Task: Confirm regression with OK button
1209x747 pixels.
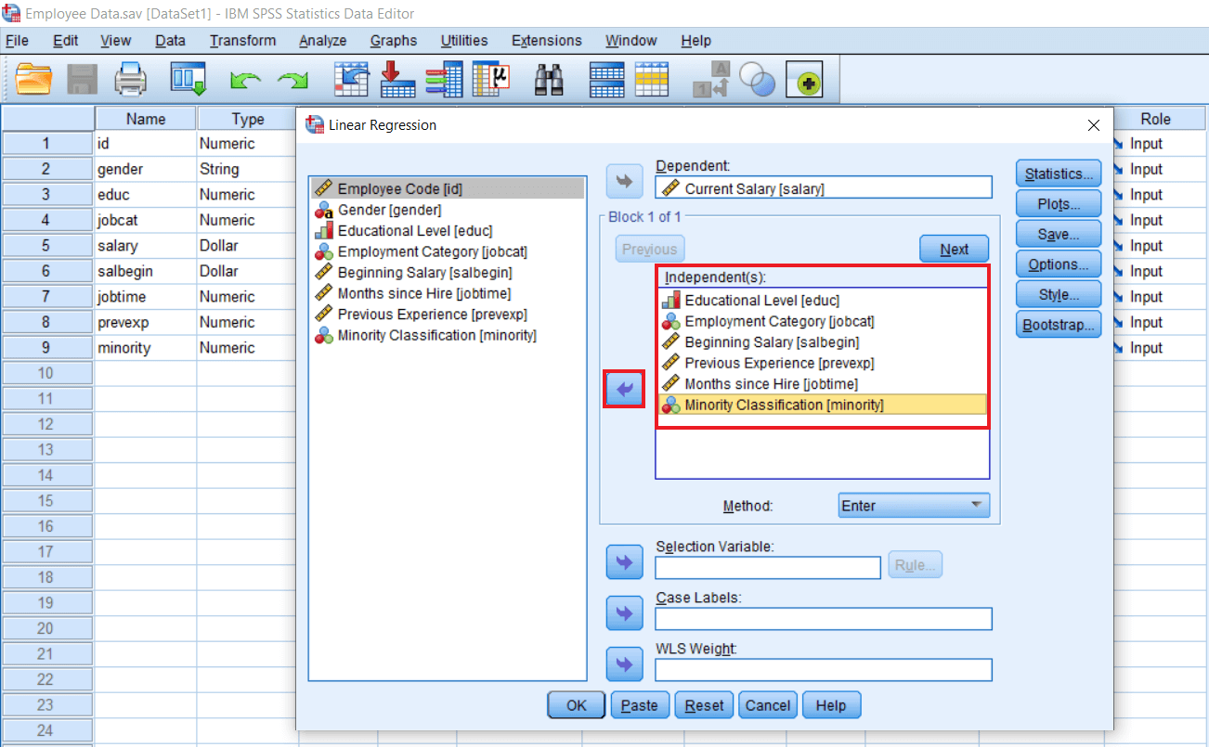Action: point(577,705)
